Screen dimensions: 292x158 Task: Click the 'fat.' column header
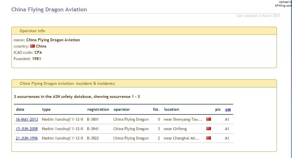[x=156, y=110]
